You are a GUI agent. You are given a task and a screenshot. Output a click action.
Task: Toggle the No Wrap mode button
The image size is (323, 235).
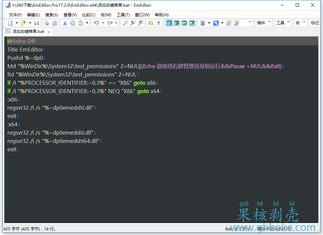169,23
